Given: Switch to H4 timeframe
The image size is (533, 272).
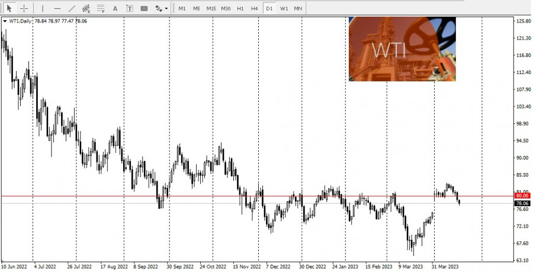Looking at the screenshot, I should coord(255,8).
